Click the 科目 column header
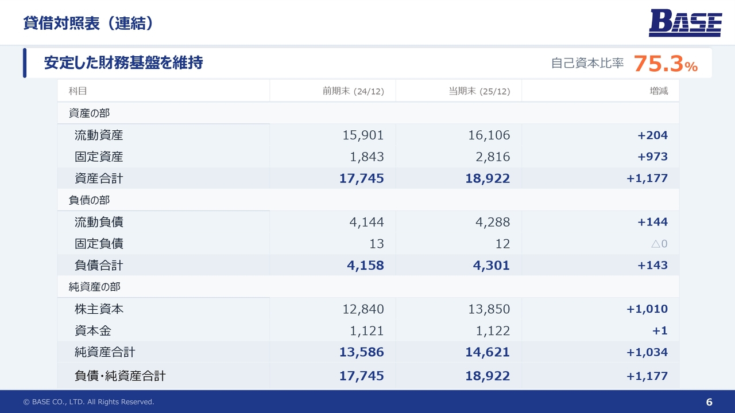The width and height of the screenshot is (735, 413). [x=78, y=91]
